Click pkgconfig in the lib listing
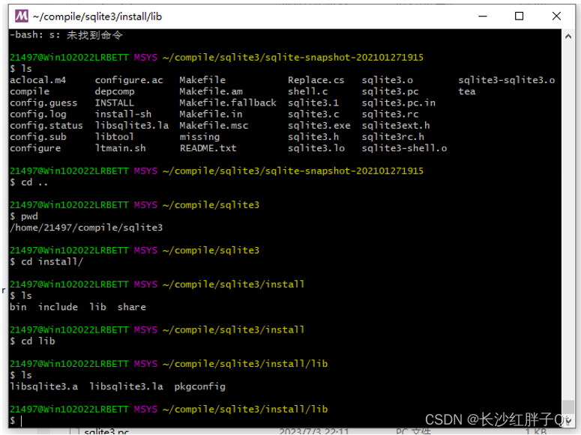The image size is (581, 435). pos(199,387)
